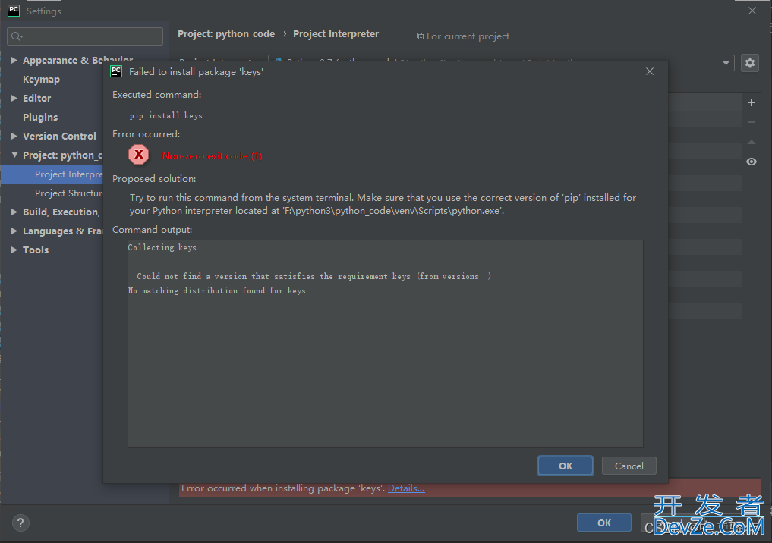Open the Plugins settings page
Image resolution: width=772 pixels, height=543 pixels.
point(40,117)
